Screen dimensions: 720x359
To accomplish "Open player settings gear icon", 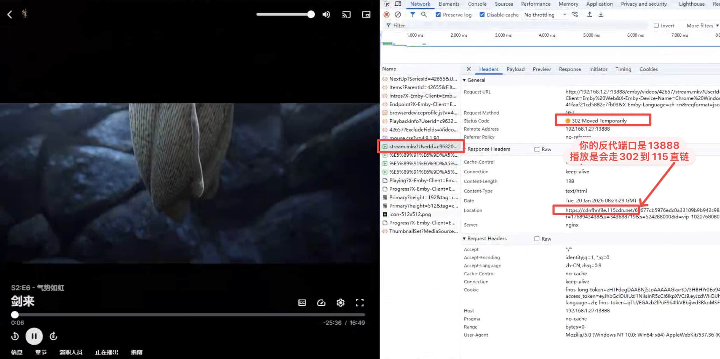I will pyautogui.click(x=340, y=303).
